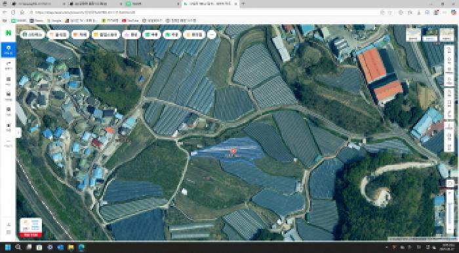
Task: Click the red location pin on the map
Action: point(233,151)
